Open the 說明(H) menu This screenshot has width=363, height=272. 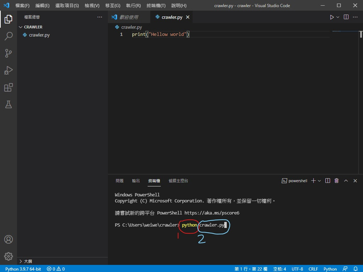pos(179,6)
